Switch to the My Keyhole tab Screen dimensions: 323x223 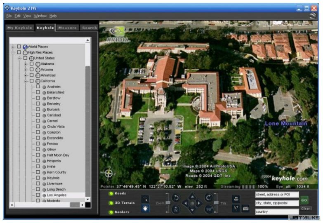point(20,28)
